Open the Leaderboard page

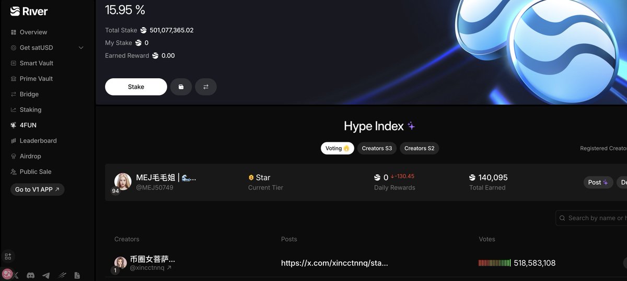coord(38,140)
